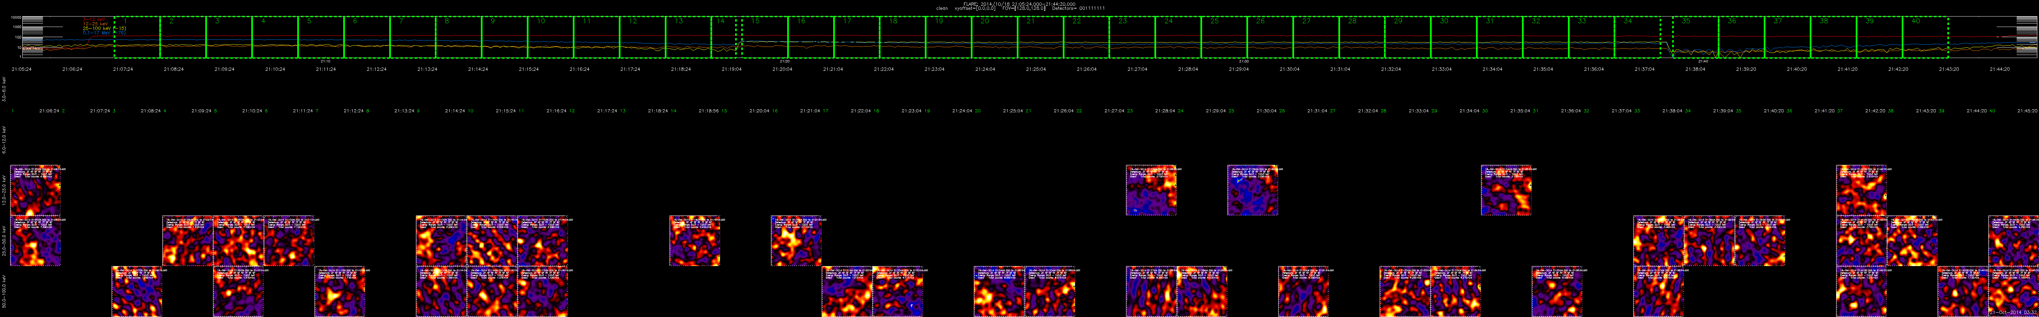Screen dimensions: 2039x317
Task: Select interval box 38 on the light curve
Action: click(1833, 37)
